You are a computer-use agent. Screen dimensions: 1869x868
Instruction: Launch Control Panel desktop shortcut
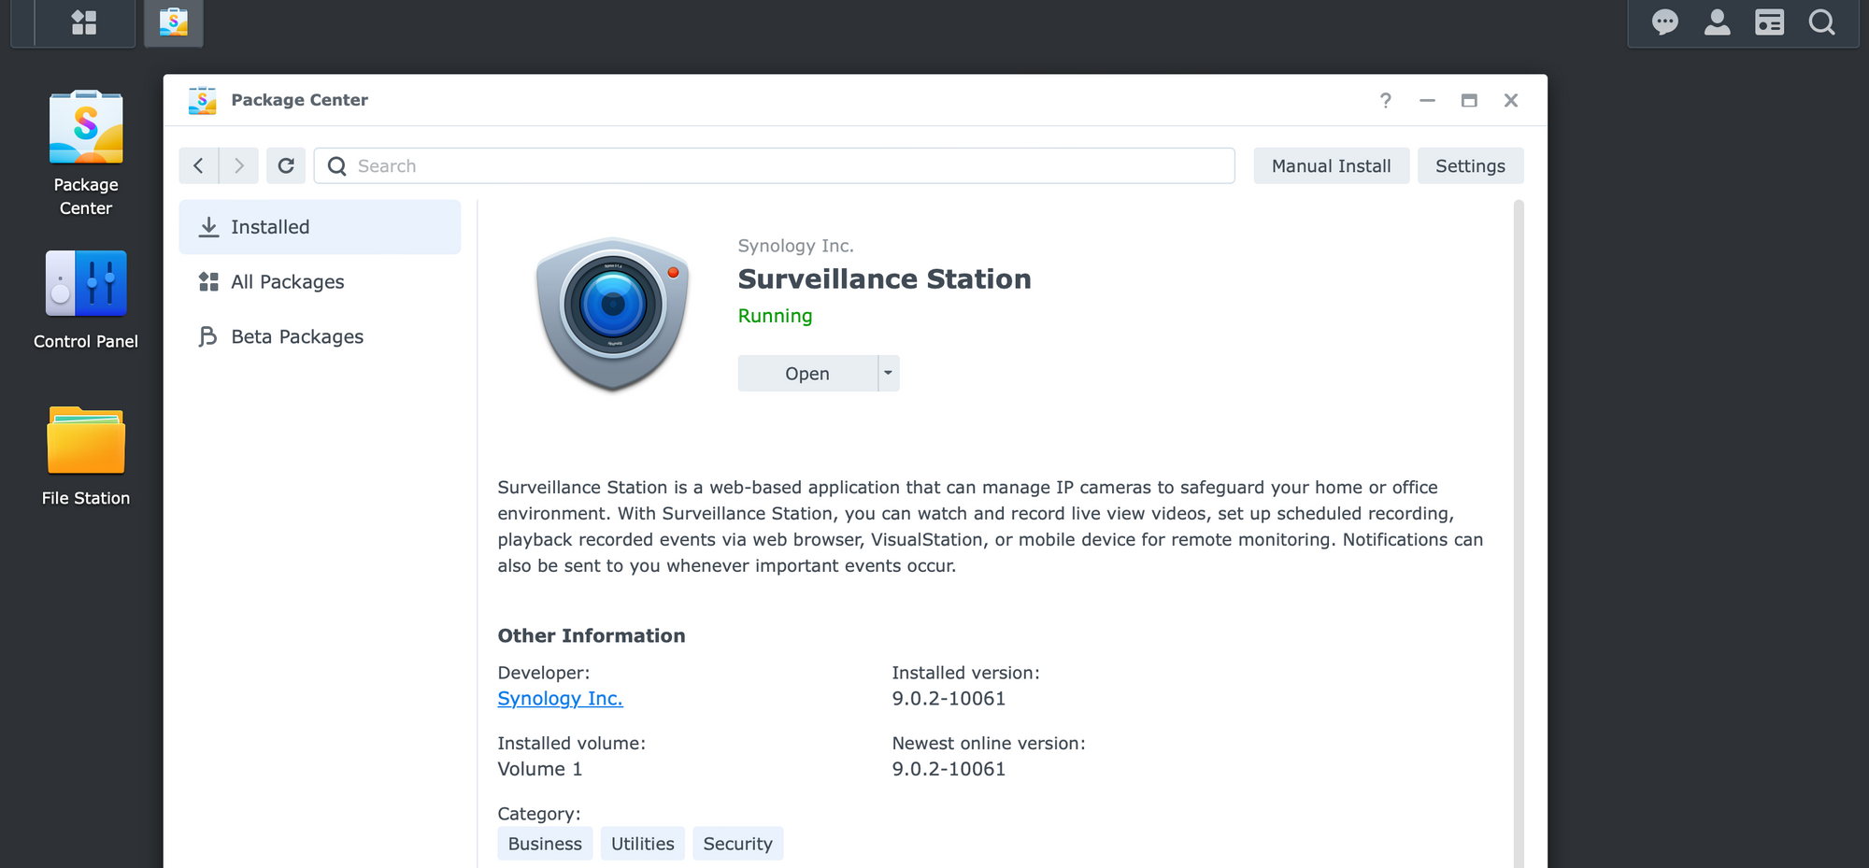[86, 300]
